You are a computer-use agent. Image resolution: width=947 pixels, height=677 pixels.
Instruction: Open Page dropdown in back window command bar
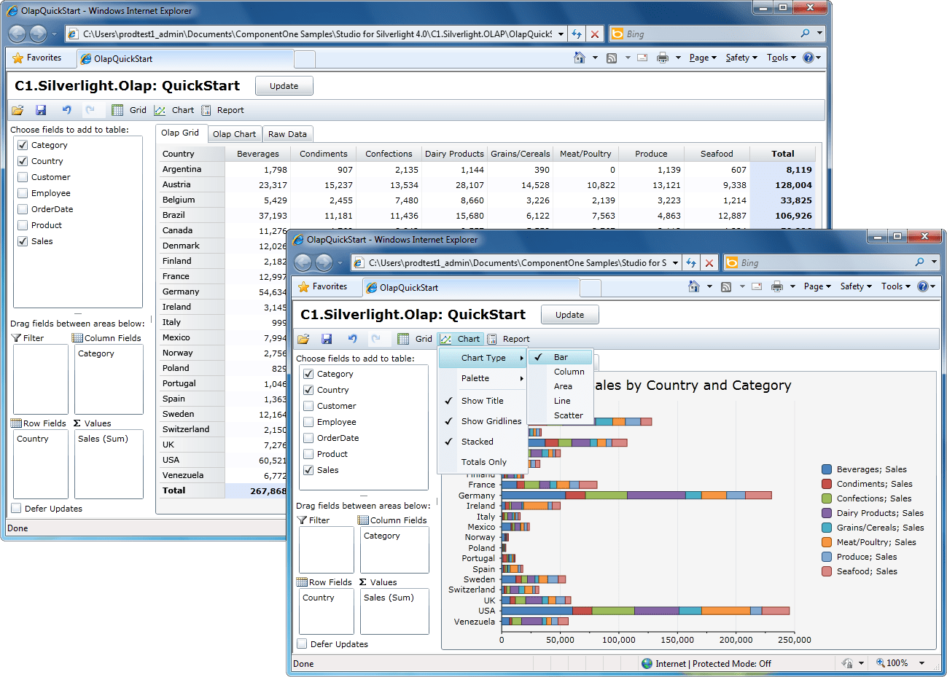click(x=703, y=58)
